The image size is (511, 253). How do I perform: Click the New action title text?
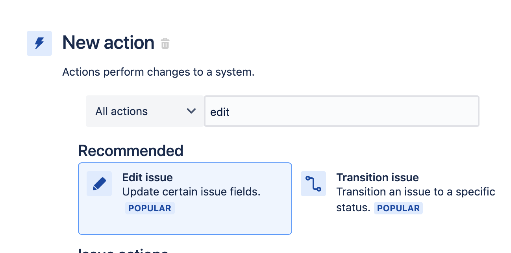[x=108, y=43]
